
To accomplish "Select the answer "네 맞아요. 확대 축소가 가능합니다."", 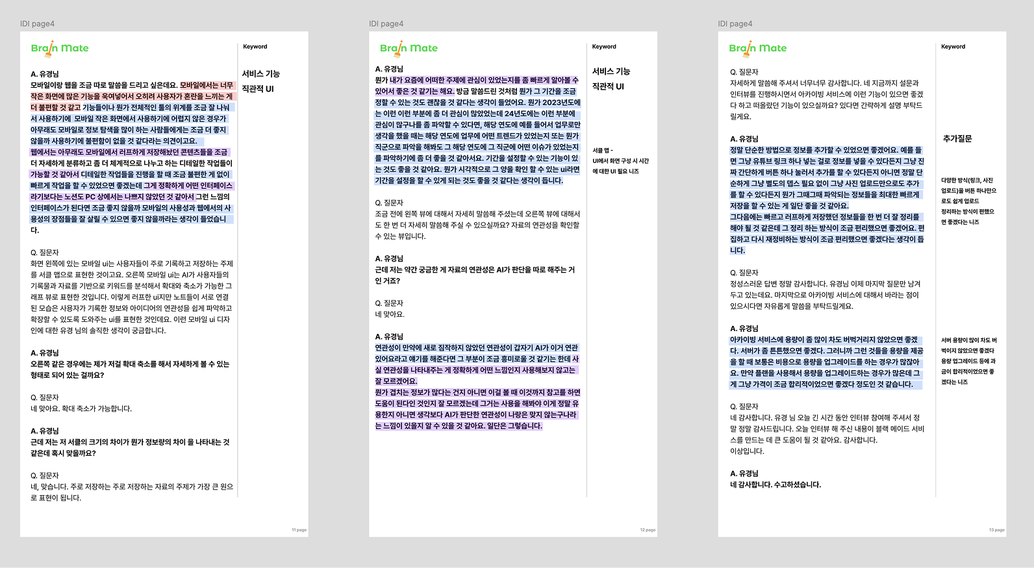I will pos(81,409).
